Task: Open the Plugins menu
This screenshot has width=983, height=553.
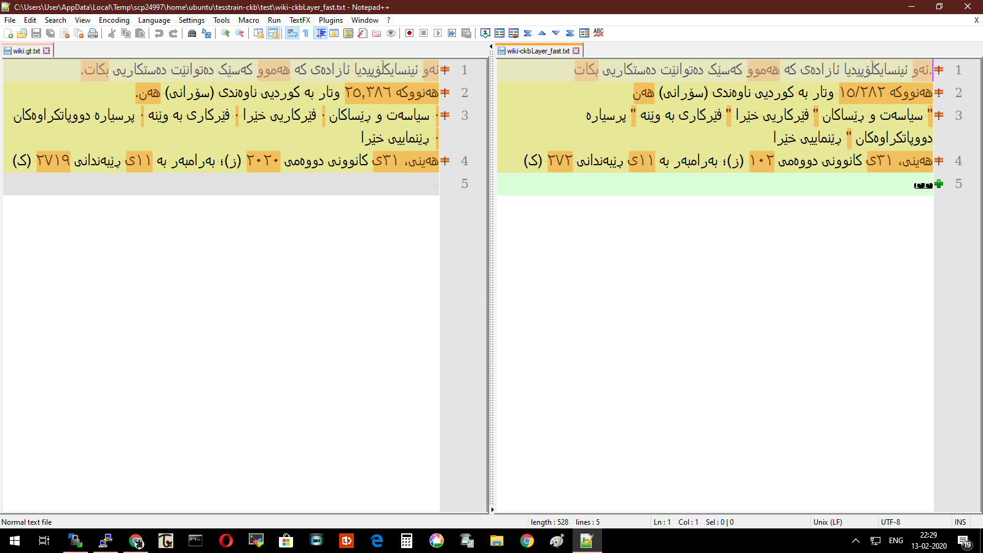Action: 331,20
